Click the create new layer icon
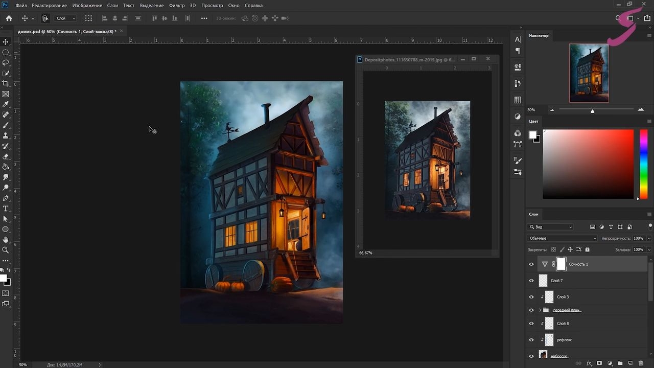This screenshot has width=654, height=368. (630, 363)
